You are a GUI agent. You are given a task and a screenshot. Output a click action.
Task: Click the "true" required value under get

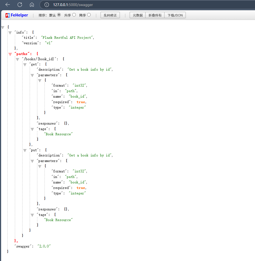[81, 102]
